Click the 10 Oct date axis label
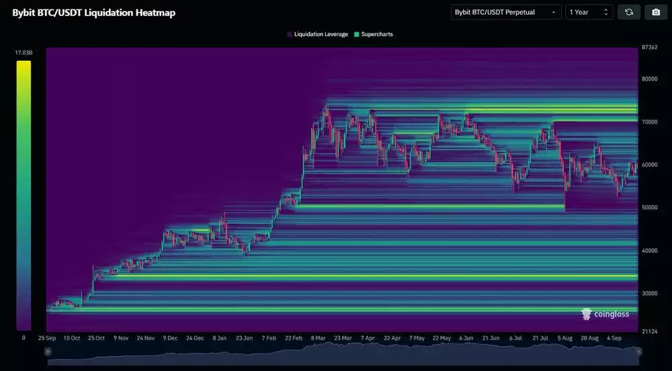Image resolution: width=672 pixels, height=371 pixels. (x=72, y=338)
